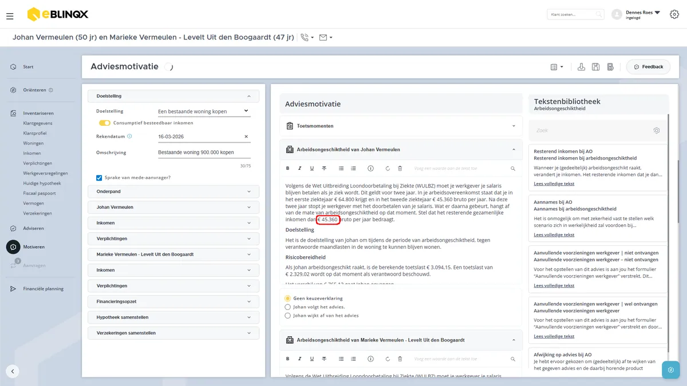Expand Hypotheek samenstellen section
This screenshot has width=687, height=386.
tap(173, 317)
